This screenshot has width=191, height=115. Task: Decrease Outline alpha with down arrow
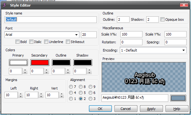(68, 73)
